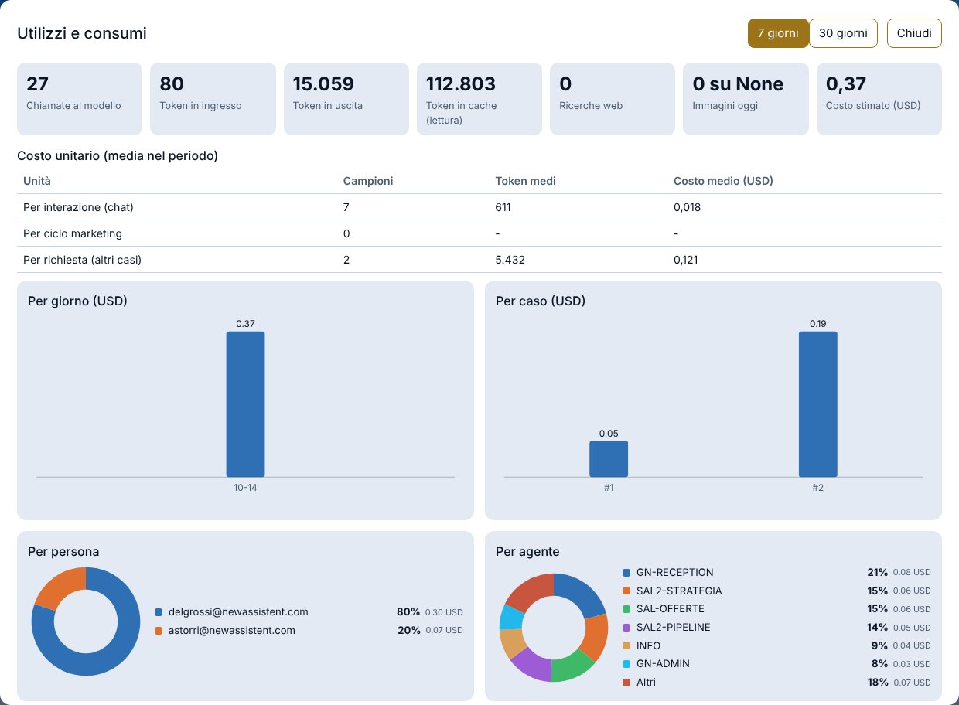This screenshot has height=705, width=959.
Task: Click the Chiudi button
Action: pyautogui.click(x=914, y=33)
